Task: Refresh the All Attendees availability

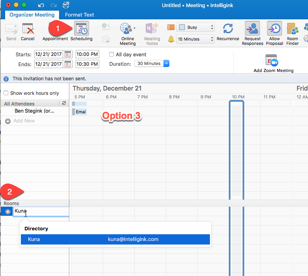Action: (64, 103)
